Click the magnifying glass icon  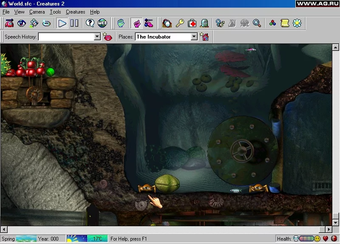[257, 23]
